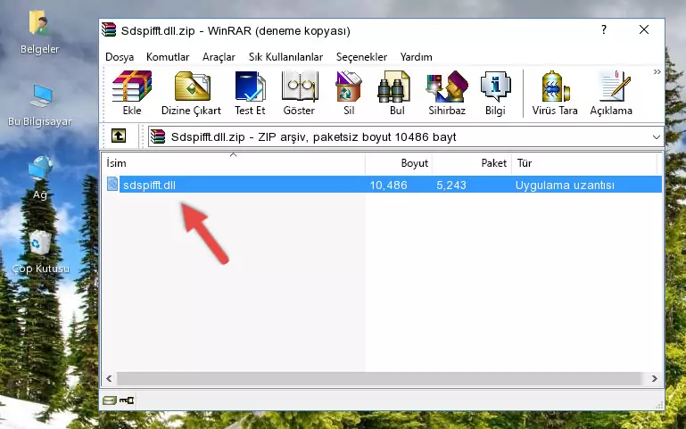Viewport: 686px width, 429px height.
Task: Select the Belgeler desktop icon
Action: (39, 33)
